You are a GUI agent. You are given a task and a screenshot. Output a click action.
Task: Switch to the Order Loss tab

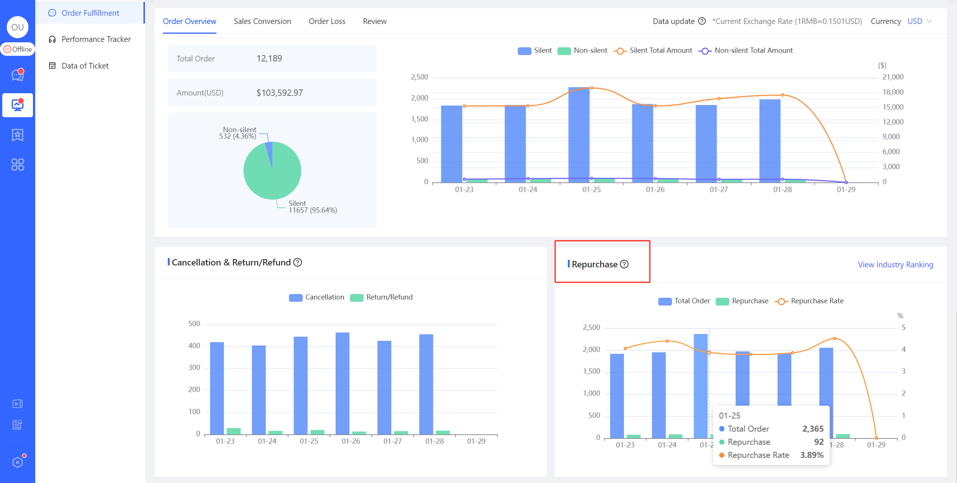327,21
